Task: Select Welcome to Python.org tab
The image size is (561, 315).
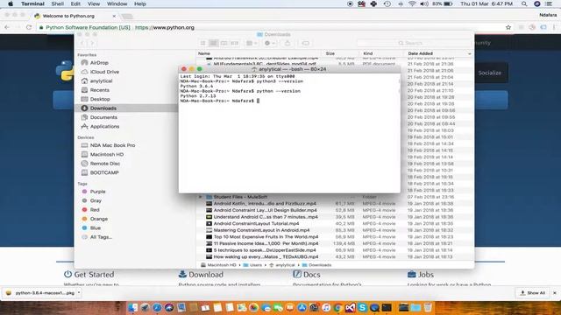Action: tap(75, 16)
